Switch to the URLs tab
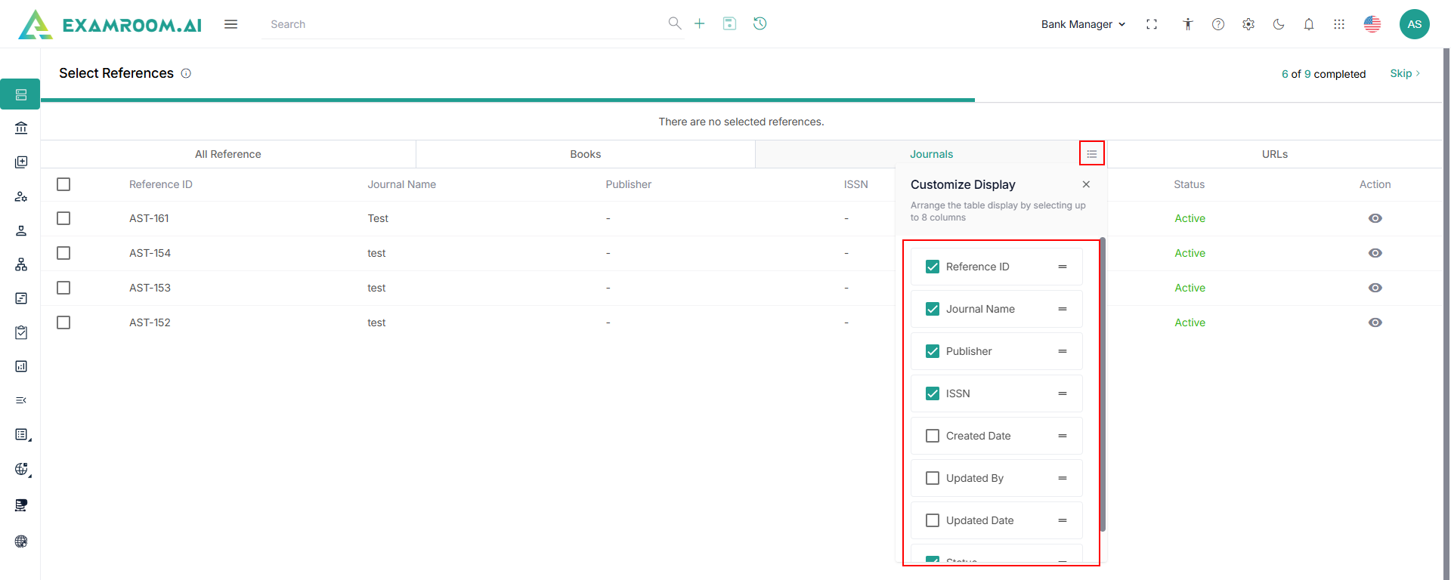The height and width of the screenshot is (580, 1451). tap(1274, 154)
